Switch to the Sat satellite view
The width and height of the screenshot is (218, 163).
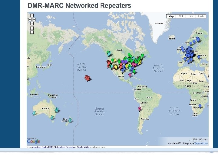(181, 16)
